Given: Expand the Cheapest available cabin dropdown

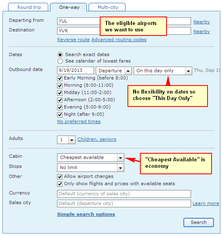Looking at the screenshot, I should point(90,158).
